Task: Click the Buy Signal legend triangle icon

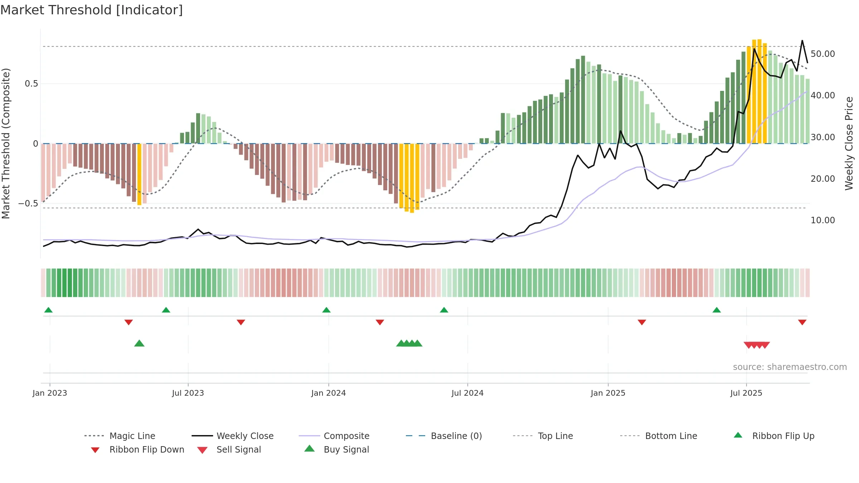Action: coord(309,448)
